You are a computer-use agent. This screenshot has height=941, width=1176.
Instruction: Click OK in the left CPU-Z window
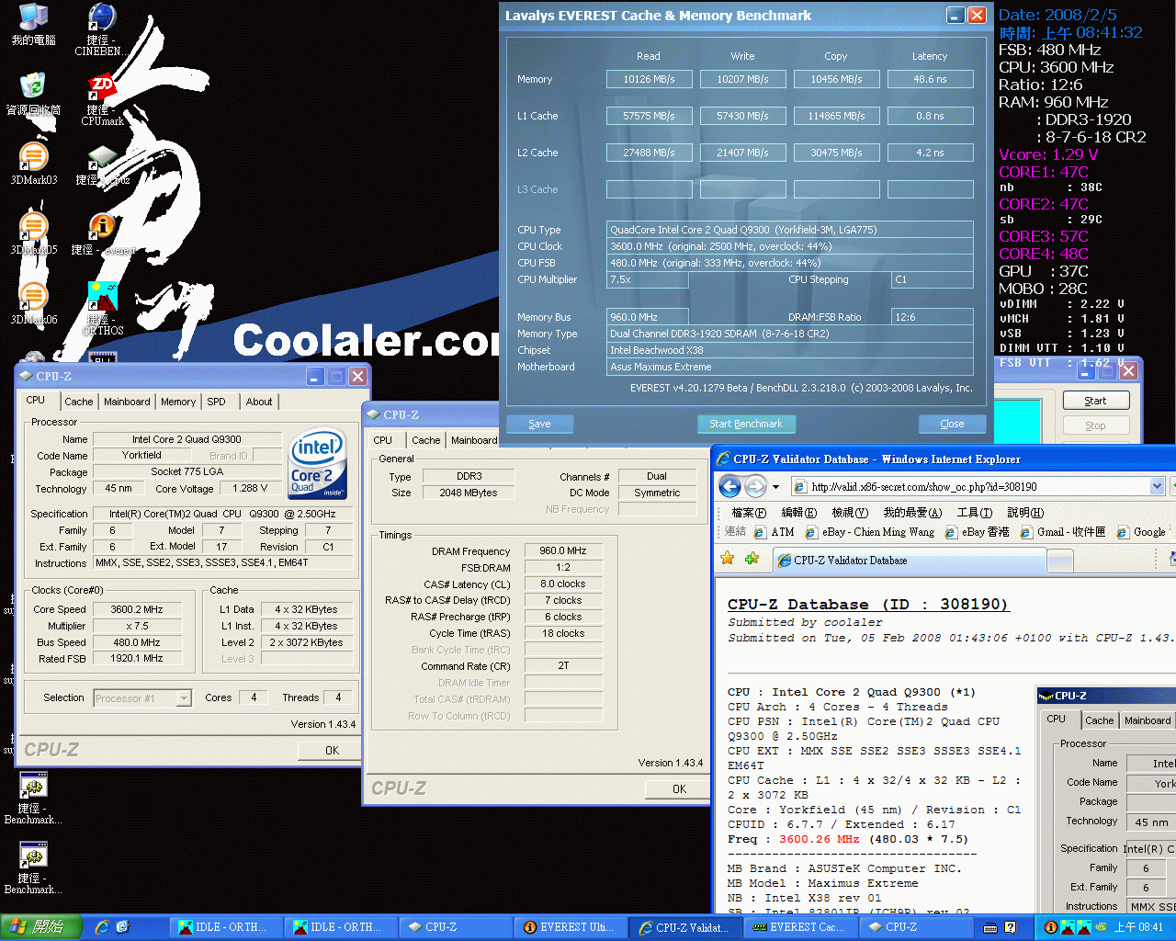coord(333,751)
